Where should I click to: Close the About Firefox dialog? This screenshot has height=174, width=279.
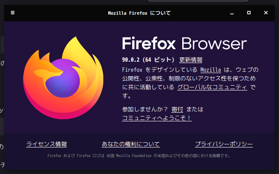pos(266,13)
